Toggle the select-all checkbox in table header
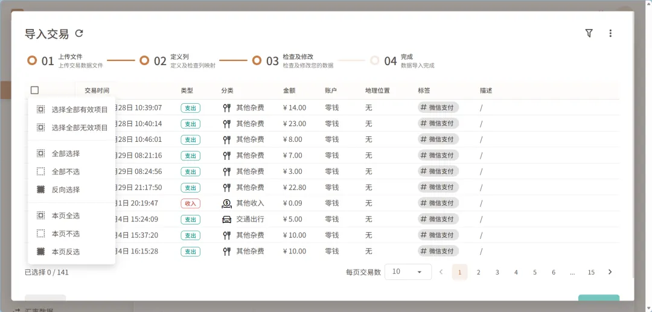 [34, 90]
